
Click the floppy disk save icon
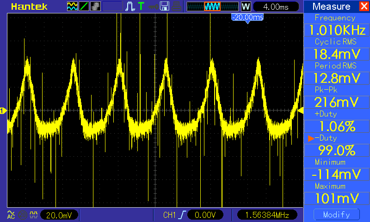[165, 6]
